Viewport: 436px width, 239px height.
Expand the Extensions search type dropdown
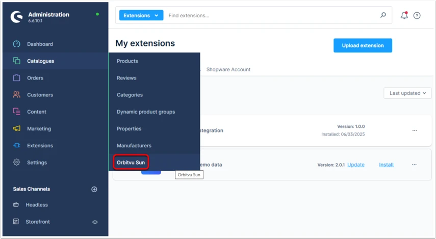pos(141,15)
